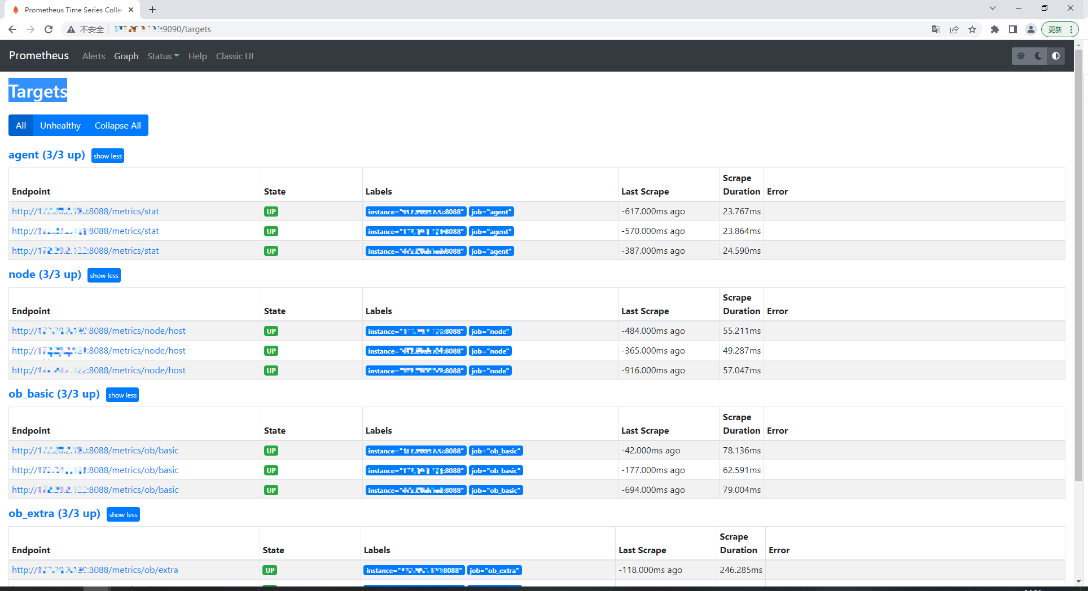Viewport: 1088px width, 591px height.
Task: Click the Prometheus brand link
Action: (x=39, y=56)
